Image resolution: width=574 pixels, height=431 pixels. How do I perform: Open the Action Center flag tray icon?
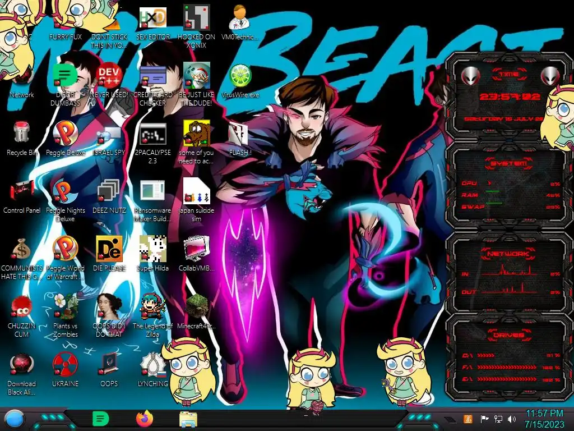click(x=484, y=419)
